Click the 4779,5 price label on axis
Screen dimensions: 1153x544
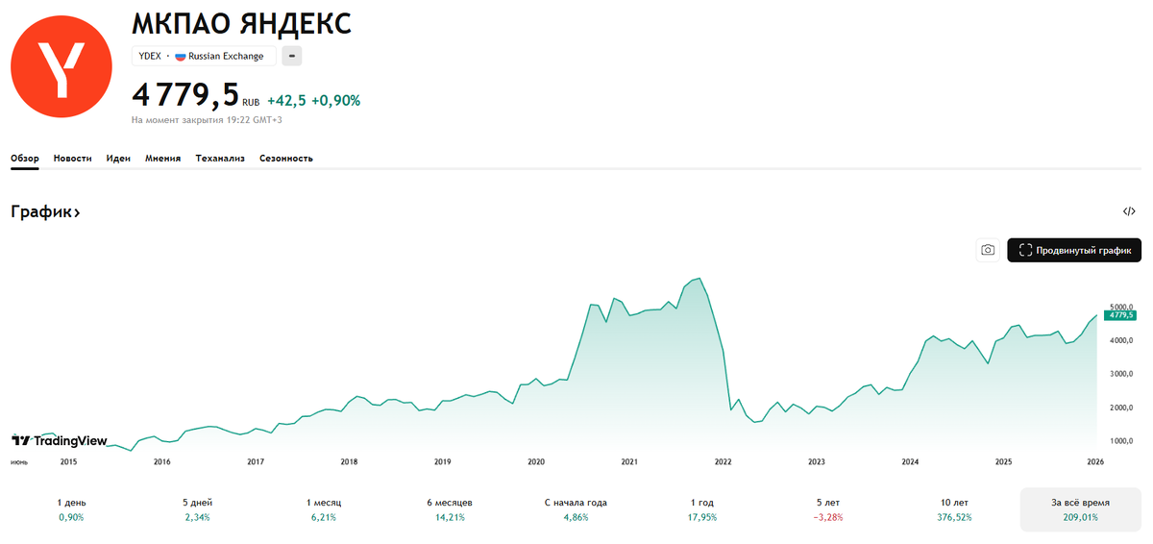coord(1120,315)
